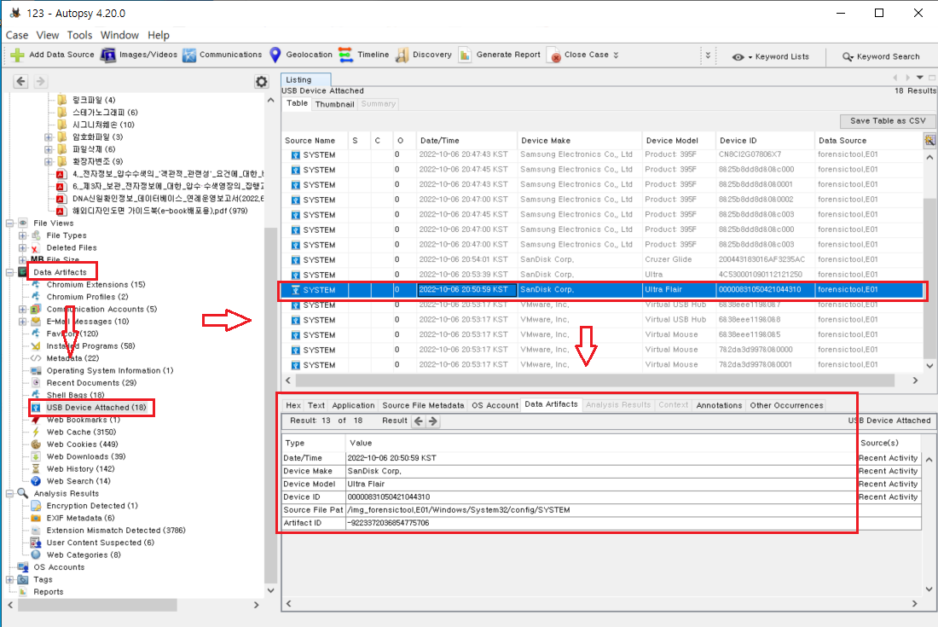Sort by Device ID column header
Viewport: 938px width, 627px height.
[765, 141]
